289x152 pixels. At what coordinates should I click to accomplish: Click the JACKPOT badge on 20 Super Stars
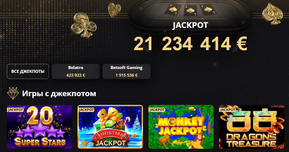pyautogui.click(x=15, y=110)
